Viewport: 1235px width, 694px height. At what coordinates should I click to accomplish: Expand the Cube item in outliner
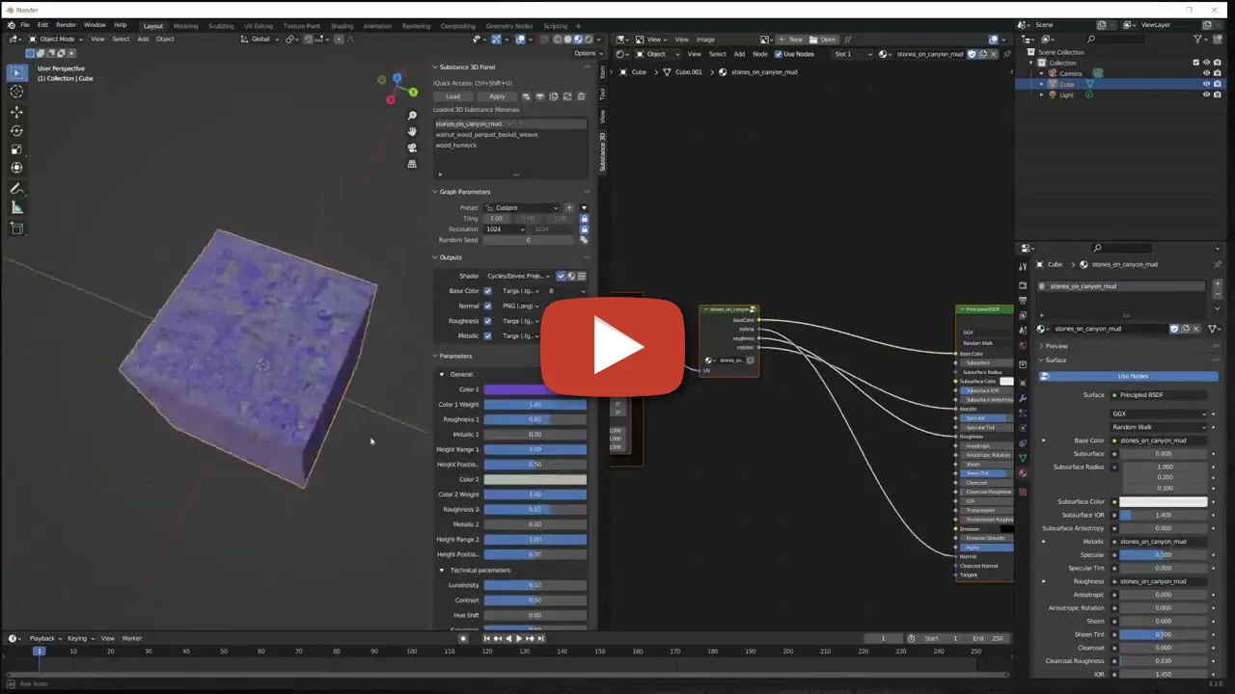[1041, 84]
